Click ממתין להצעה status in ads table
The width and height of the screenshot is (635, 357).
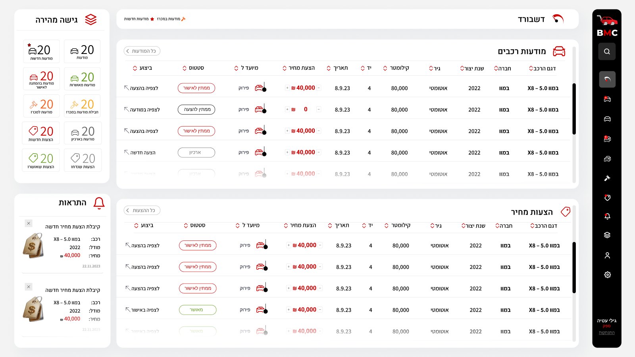point(196,109)
